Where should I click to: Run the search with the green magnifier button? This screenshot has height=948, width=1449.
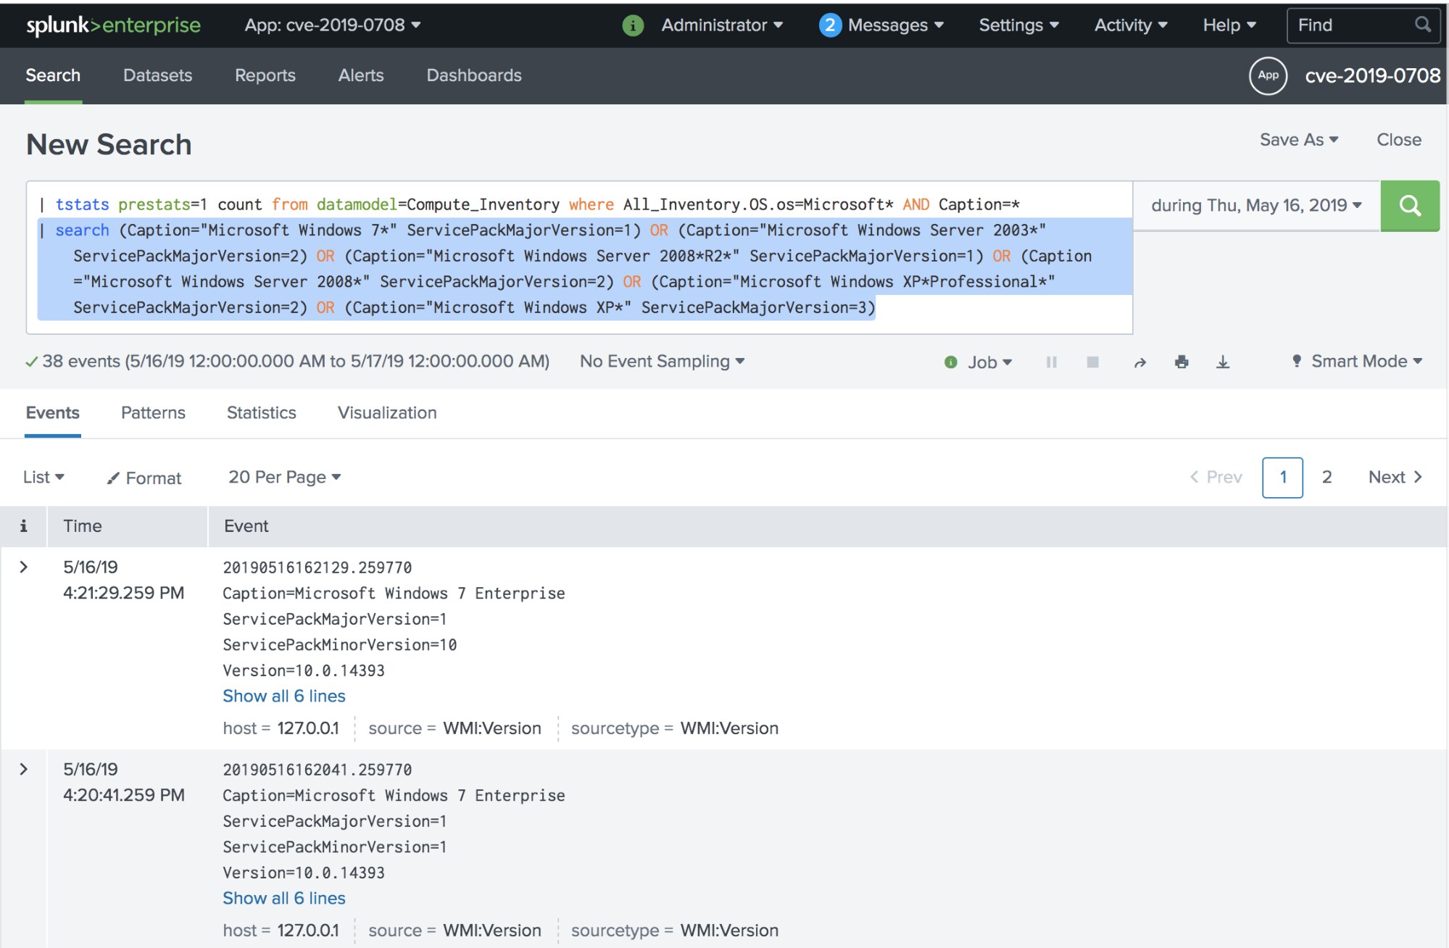click(1410, 206)
